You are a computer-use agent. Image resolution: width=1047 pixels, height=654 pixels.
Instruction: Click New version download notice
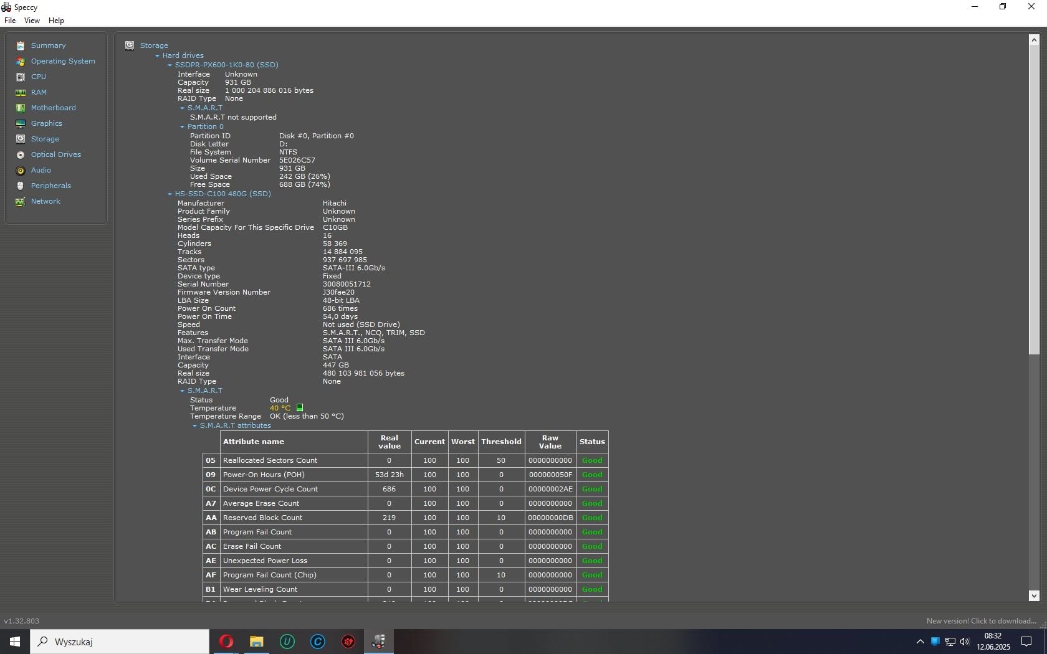tap(981, 621)
